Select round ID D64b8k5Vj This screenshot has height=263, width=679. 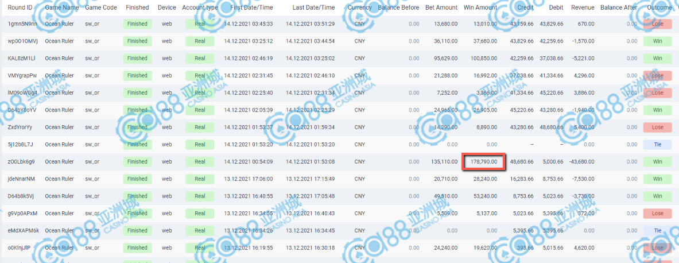coord(21,196)
